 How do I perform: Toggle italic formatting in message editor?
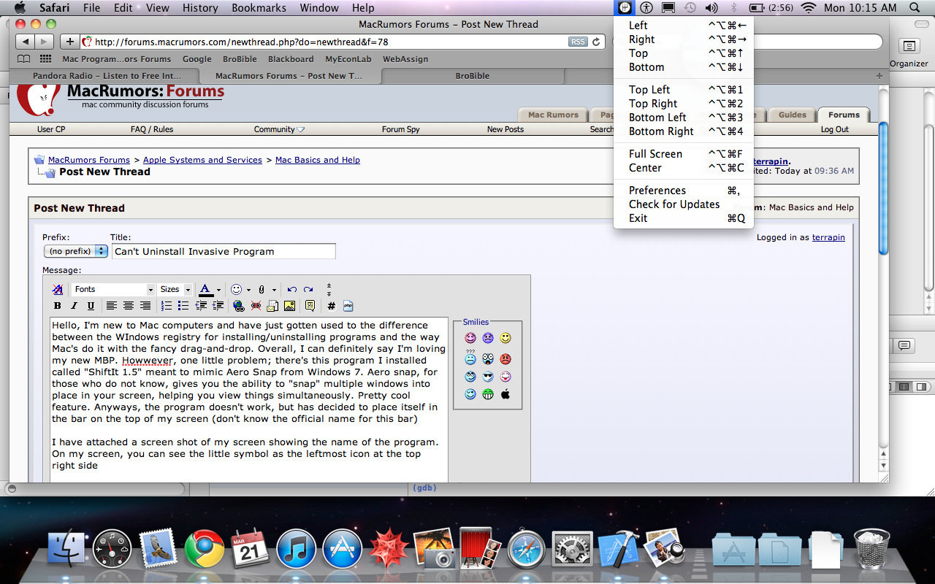point(75,306)
